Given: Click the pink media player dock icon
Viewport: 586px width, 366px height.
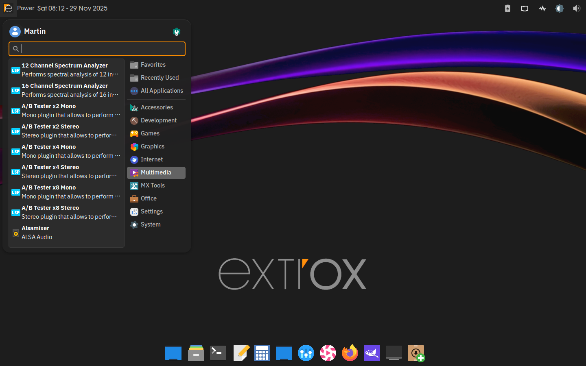Looking at the screenshot, I should coord(328,353).
